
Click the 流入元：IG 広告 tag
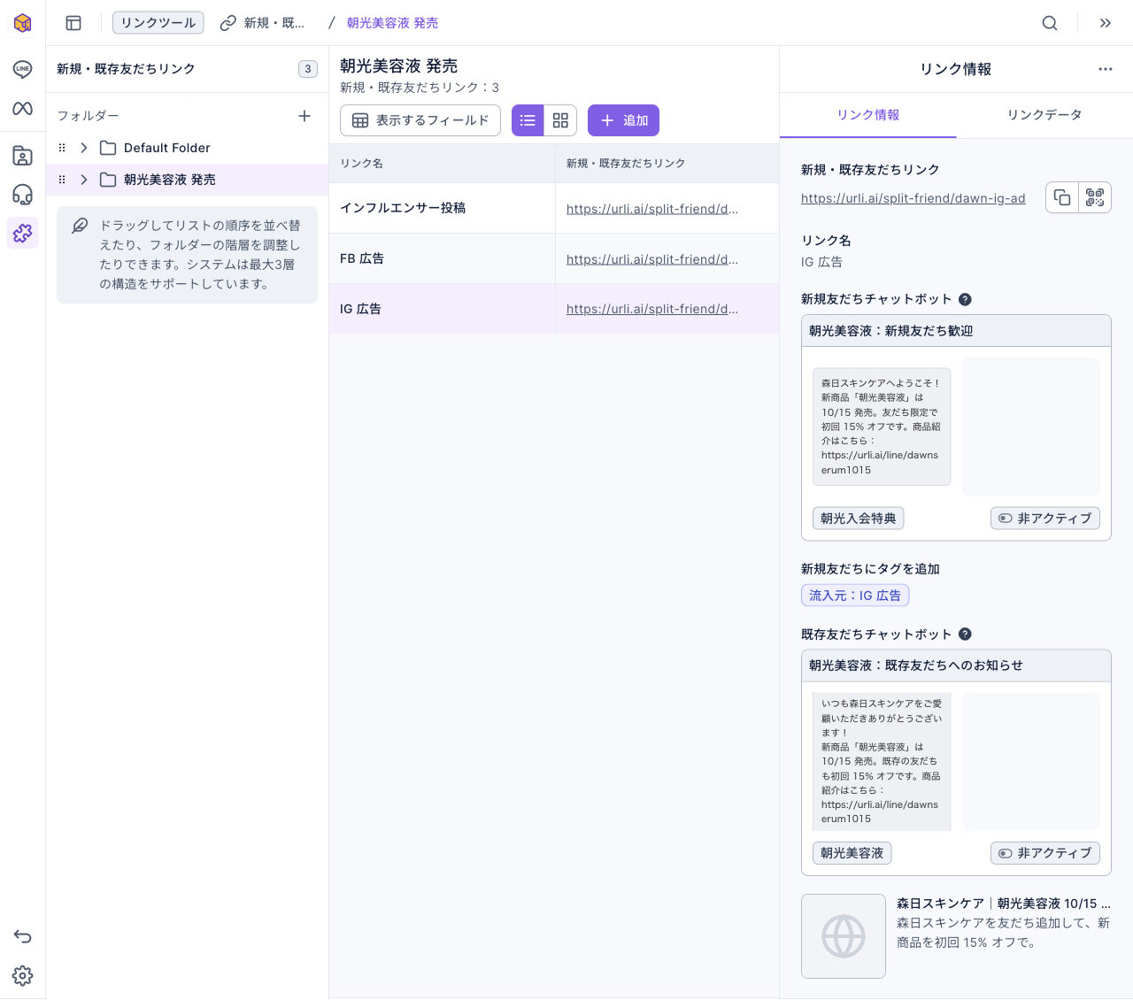855,596
